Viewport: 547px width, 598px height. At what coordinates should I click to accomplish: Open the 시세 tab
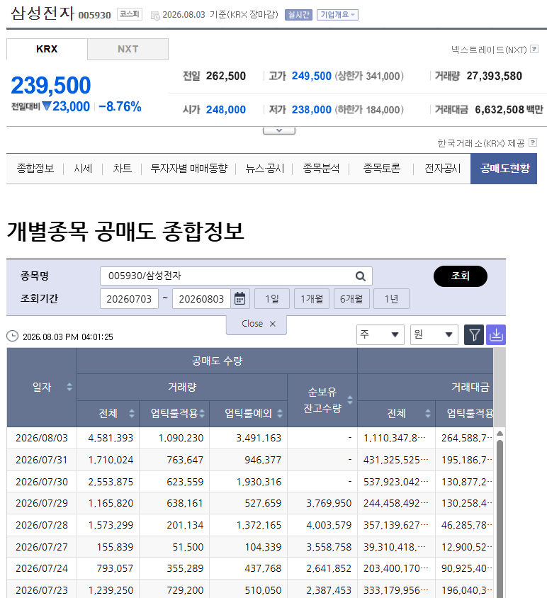coord(83,168)
